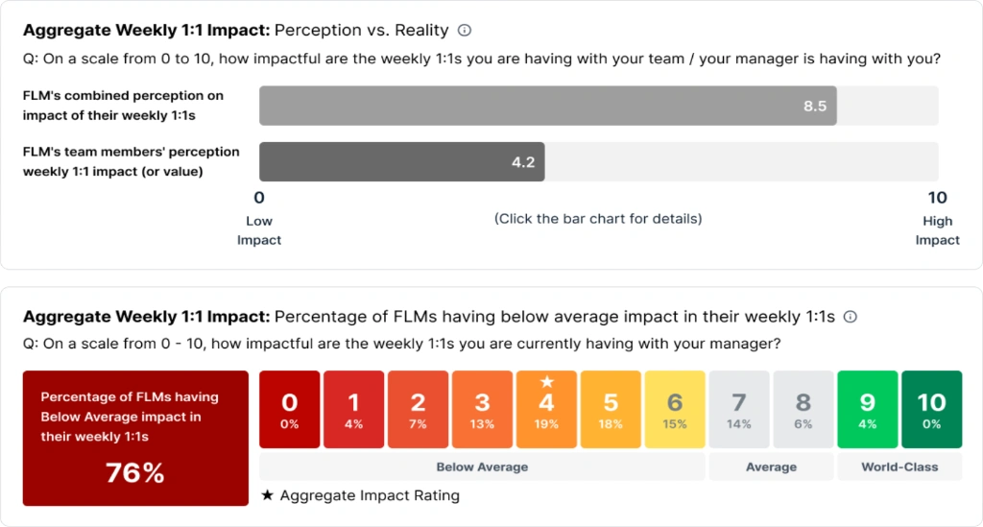Click info icon beside Perception vs. Reality
Viewport: 983px width, 527px height.
(465, 30)
